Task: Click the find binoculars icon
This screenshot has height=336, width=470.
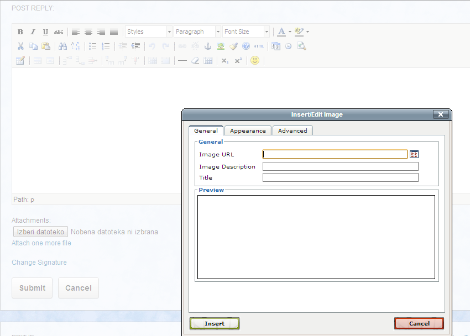Action: [62, 46]
